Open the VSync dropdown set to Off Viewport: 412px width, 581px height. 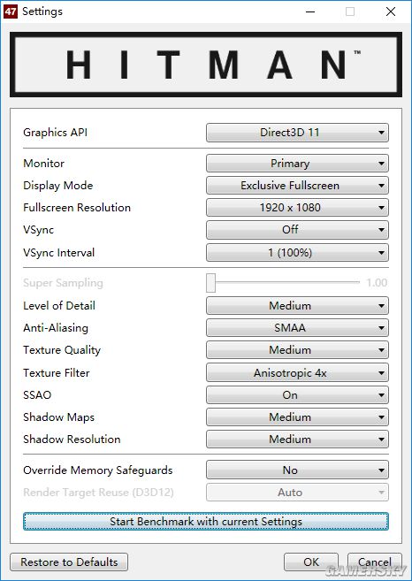[x=297, y=230]
